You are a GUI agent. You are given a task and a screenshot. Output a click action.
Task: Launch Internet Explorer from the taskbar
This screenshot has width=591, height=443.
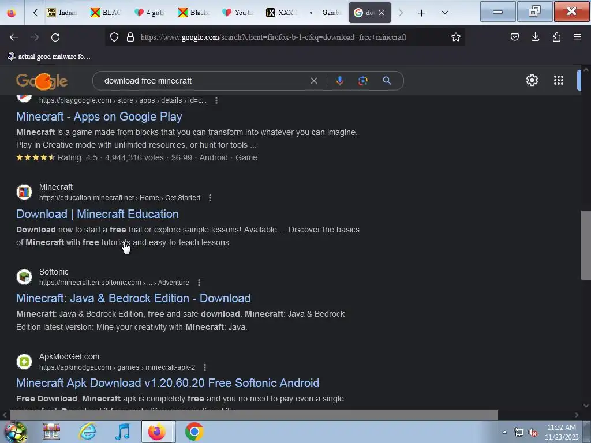[x=88, y=431]
